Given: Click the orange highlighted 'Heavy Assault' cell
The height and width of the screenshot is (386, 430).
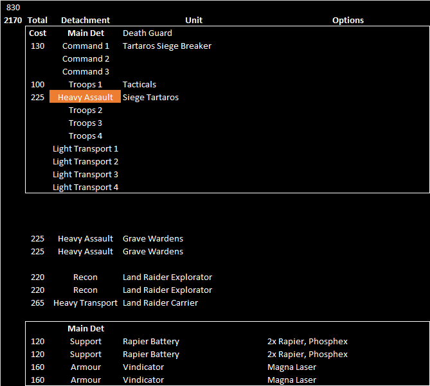Looking at the screenshot, I should point(85,97).
